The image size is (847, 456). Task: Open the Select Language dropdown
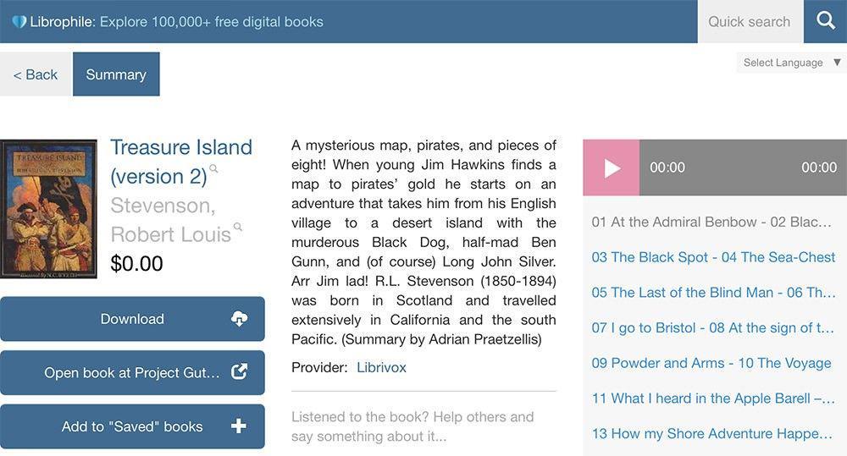(x=791, y=63)
